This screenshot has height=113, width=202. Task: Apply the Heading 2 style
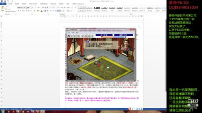tap(104, 9)
